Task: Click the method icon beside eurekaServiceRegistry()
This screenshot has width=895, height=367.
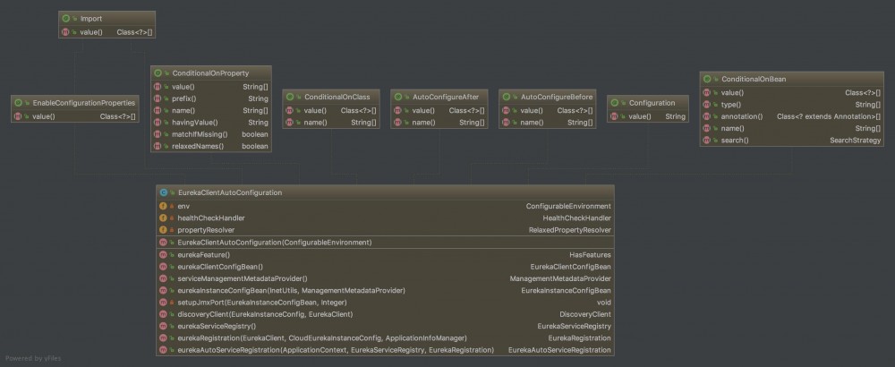Action: (x=163, y=327)
